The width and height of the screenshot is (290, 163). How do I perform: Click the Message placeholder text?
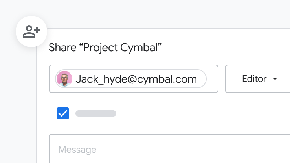(77, 150)
